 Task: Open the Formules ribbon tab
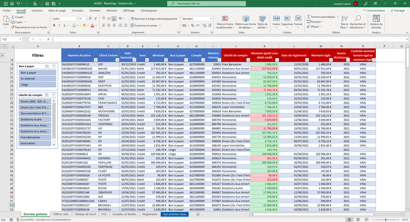click(78, 11)
